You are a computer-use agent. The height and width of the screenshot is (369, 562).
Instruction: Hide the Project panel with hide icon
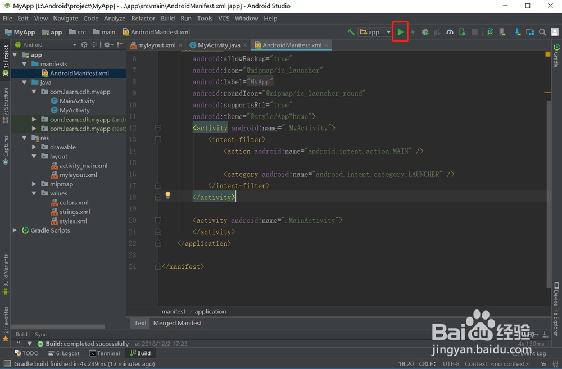(120, 44)
